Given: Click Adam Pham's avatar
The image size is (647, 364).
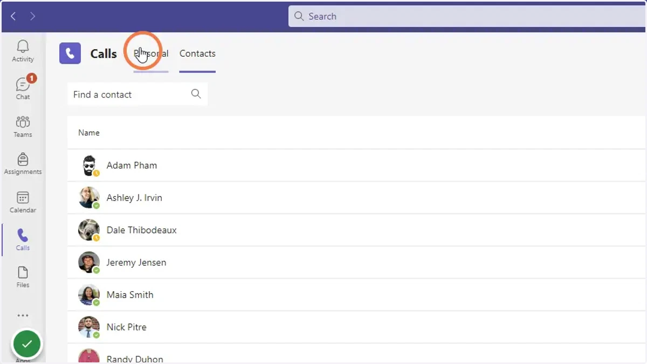Looking at the screenshot, I should point(89,166).
